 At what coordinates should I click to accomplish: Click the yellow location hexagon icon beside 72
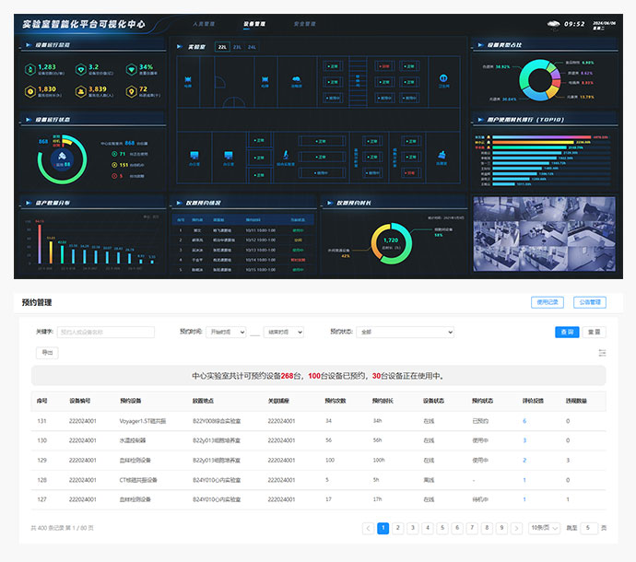point(130,91)
